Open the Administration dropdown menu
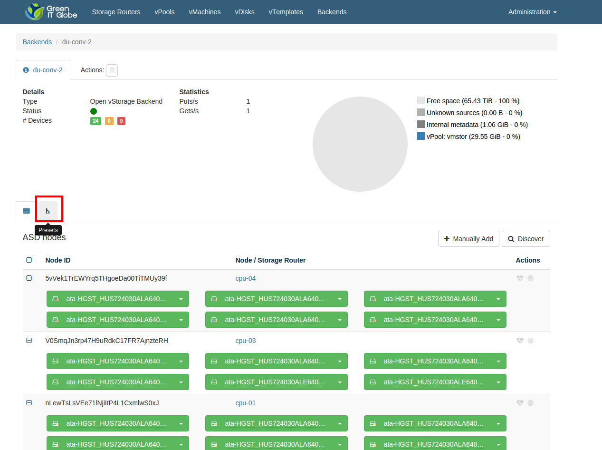Image resolution: width=602 pixels, height=450 pixels. [532, 12]
